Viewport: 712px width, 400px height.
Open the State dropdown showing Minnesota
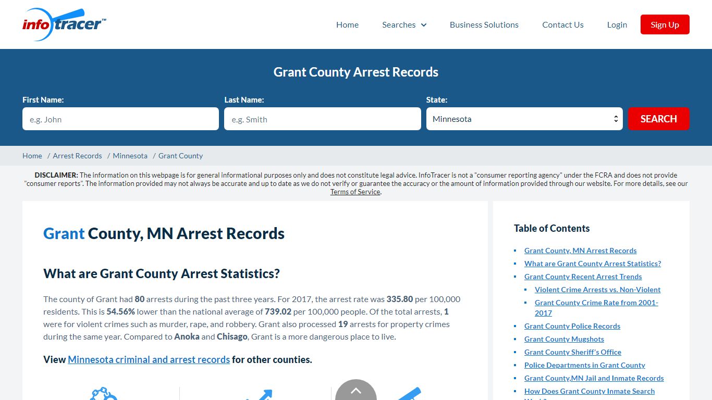(524, 119)
